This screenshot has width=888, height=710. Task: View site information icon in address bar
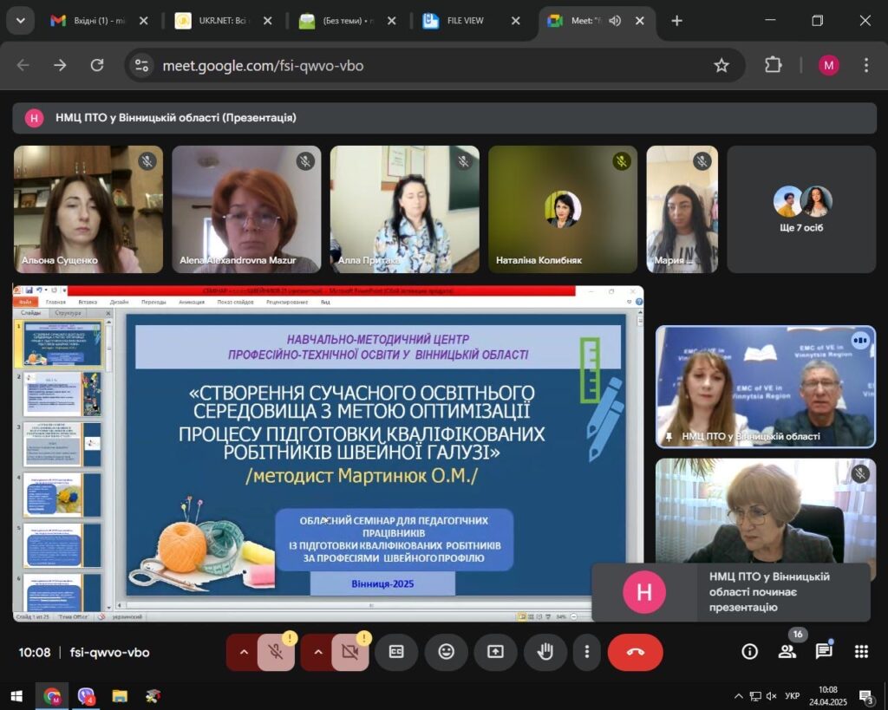(141, 66)
